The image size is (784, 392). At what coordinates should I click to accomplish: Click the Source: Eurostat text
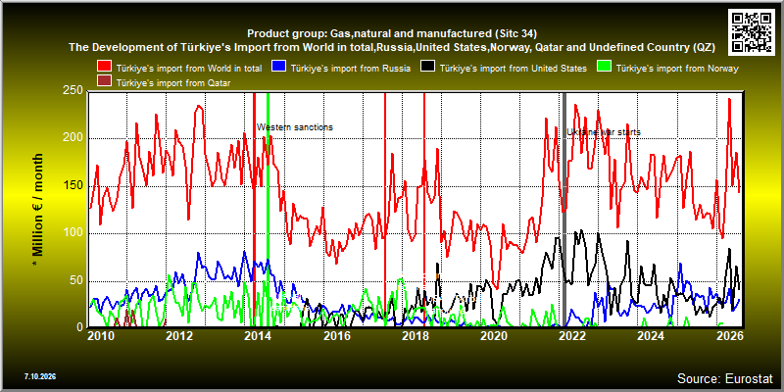point(725,378)
